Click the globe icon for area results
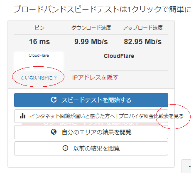Viewport: 191px width, 173px height. coord(54,132)
